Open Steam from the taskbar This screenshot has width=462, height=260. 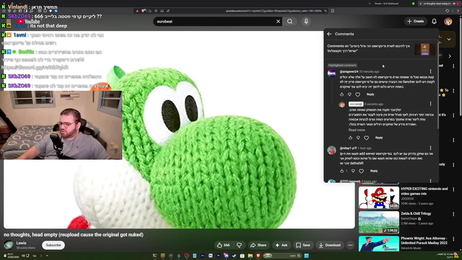coord(234,256)
